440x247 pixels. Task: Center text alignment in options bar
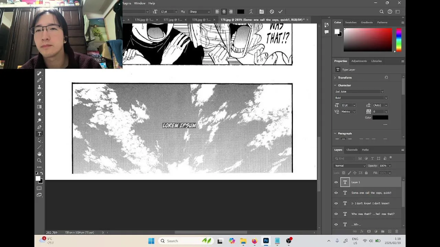pyautogui.click(x=224, y=12)
